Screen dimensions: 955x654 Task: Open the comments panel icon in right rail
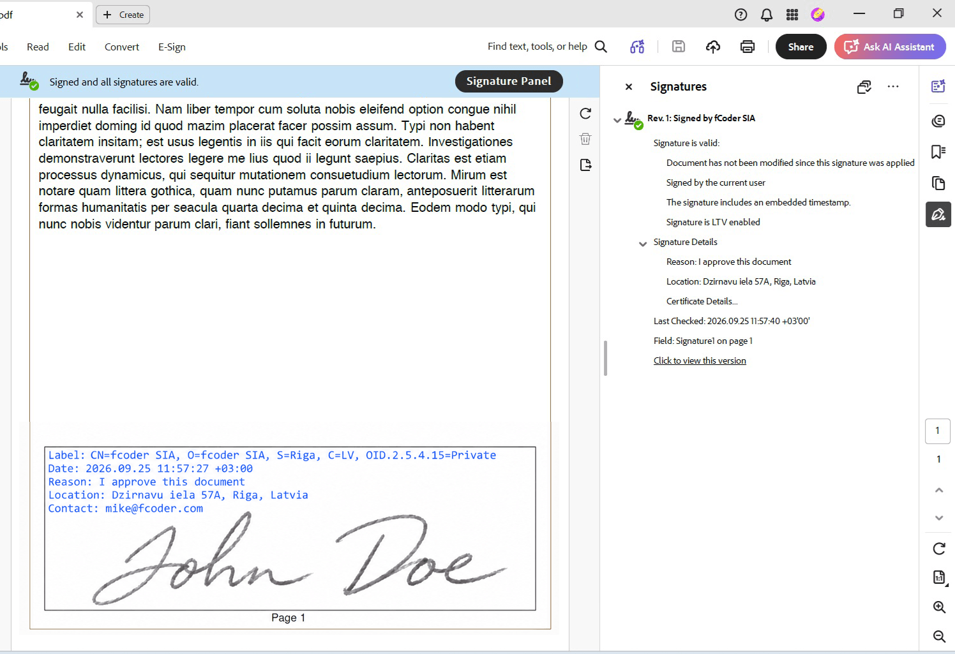tap(938, 121)
